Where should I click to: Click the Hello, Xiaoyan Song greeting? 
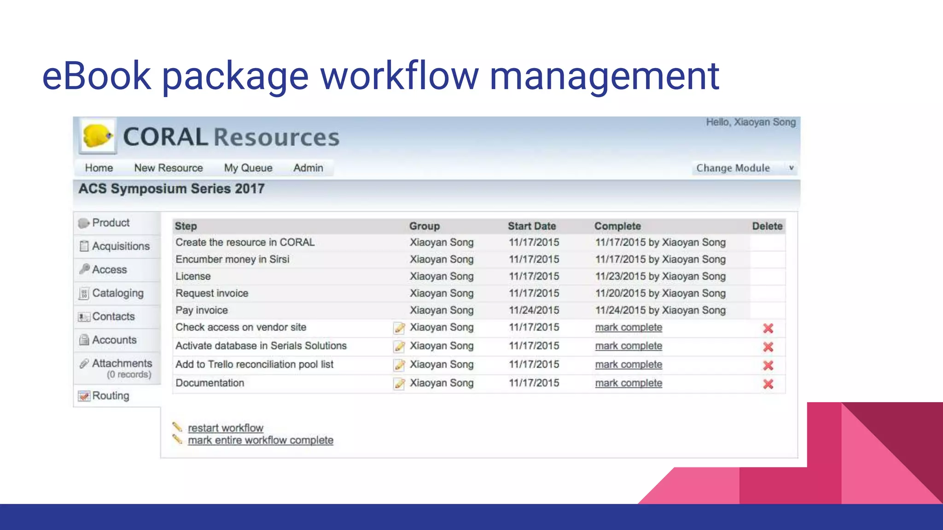(751, 122)
